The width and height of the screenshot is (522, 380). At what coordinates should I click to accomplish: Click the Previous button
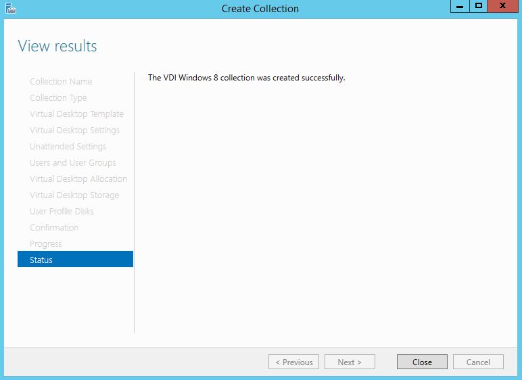294,362
